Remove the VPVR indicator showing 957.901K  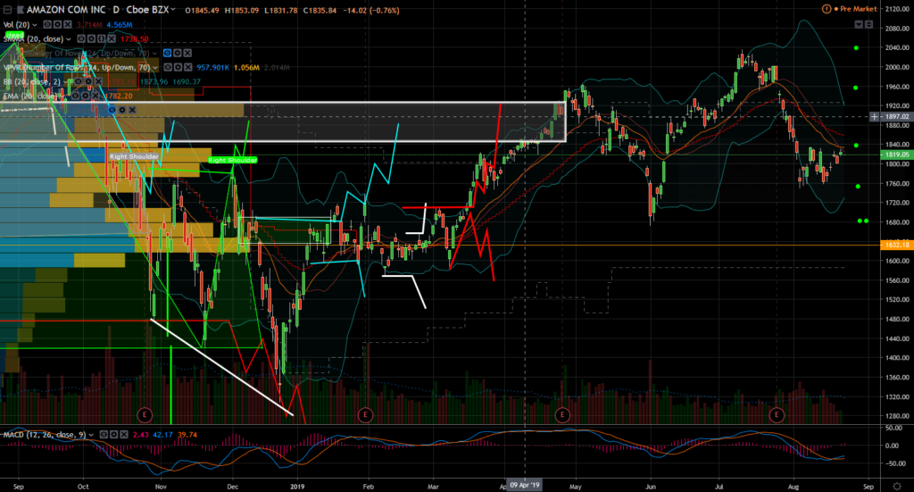(x=187, y=68)
